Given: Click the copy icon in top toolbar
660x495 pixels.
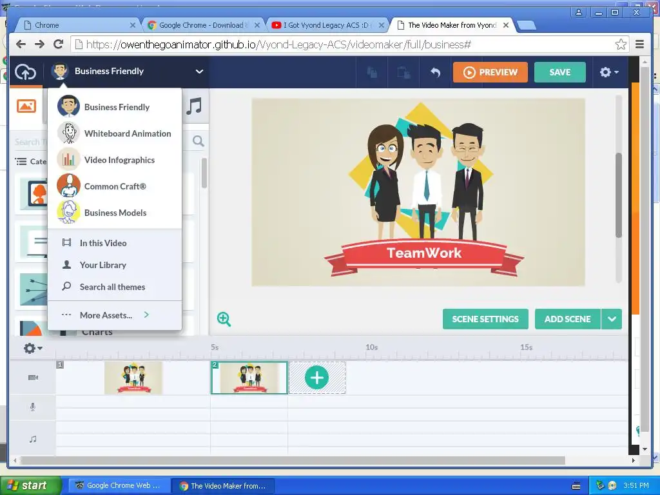Looking at the screenshot, I should (x=372, y=72).
